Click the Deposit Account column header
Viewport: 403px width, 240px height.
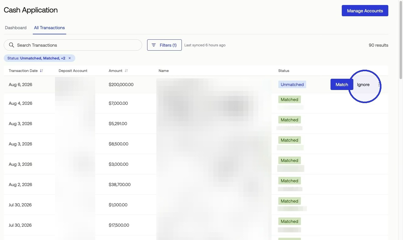(x=73, y=71)
